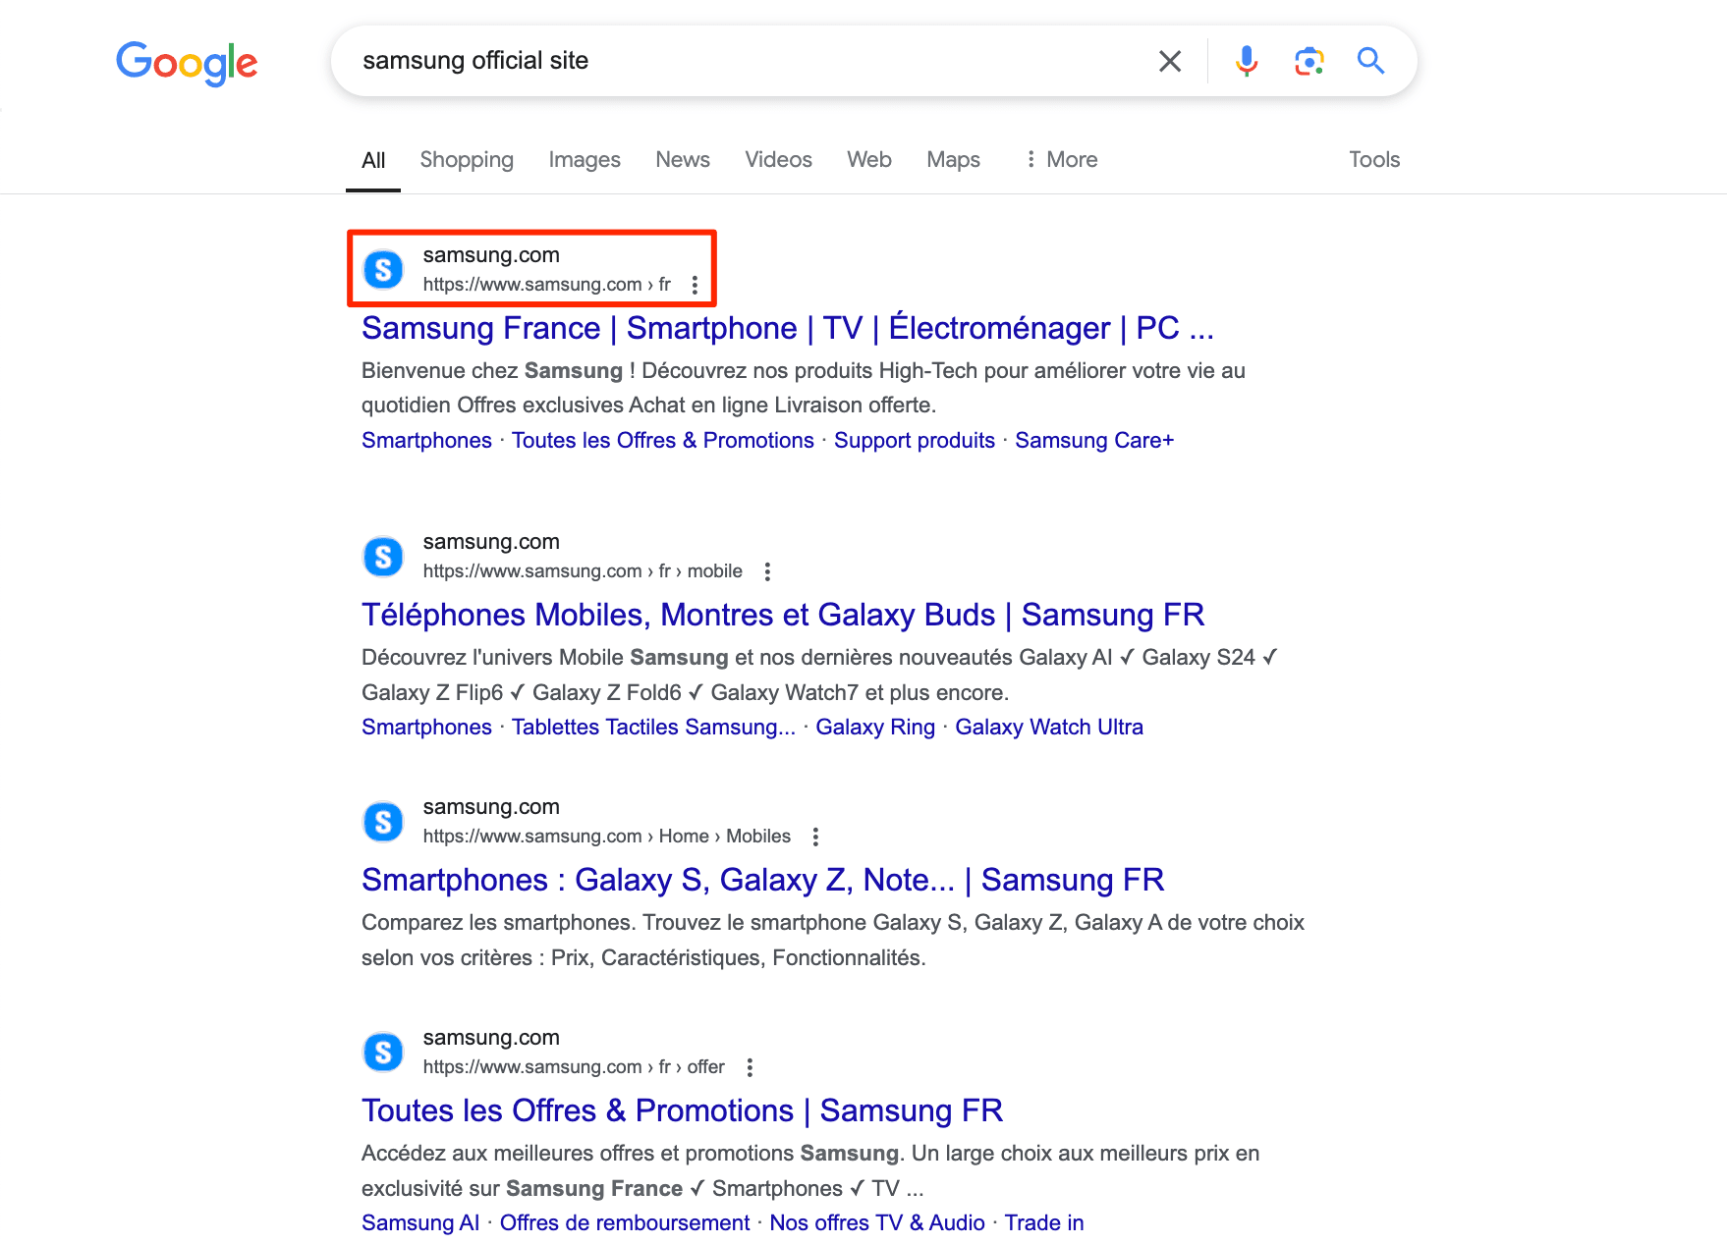
Task: Clear the search query with the X icon
Action: click(1169, 61)
